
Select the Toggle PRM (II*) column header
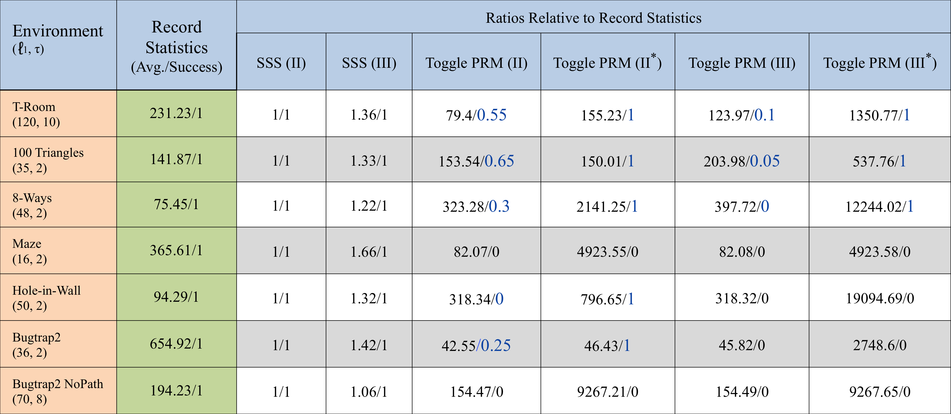(607, 62)
